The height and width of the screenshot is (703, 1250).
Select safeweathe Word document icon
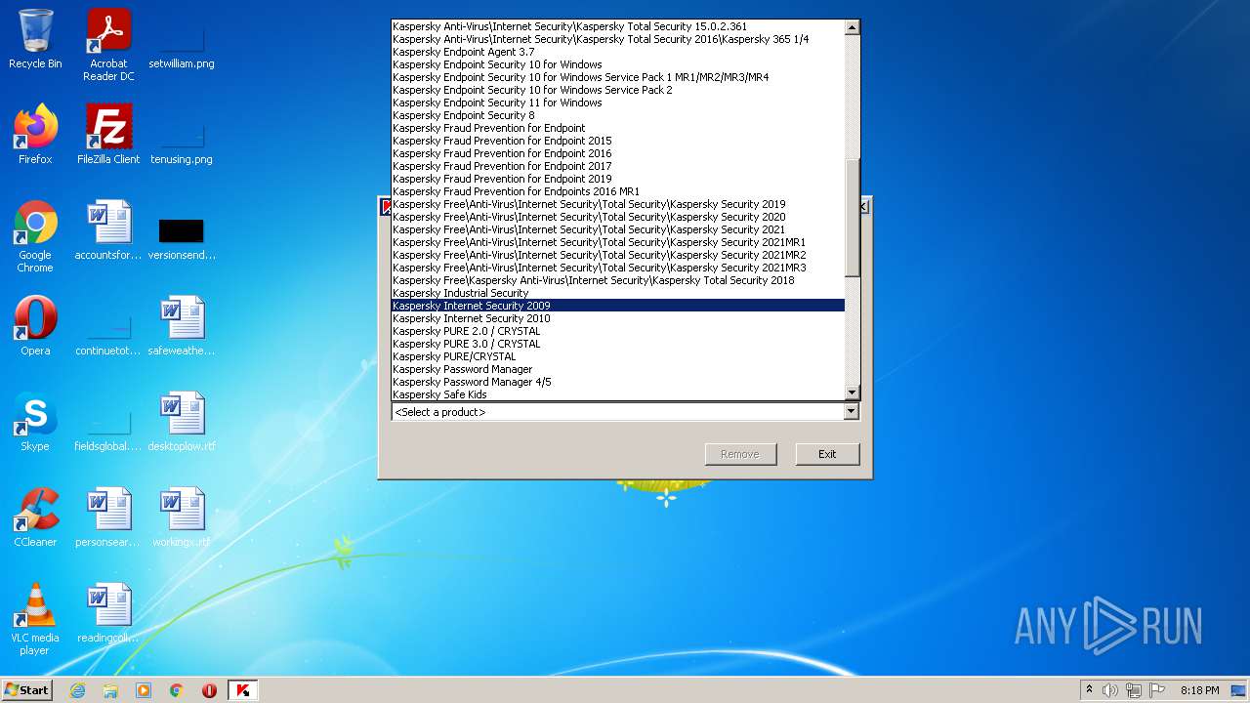click(x=182, y=326)
